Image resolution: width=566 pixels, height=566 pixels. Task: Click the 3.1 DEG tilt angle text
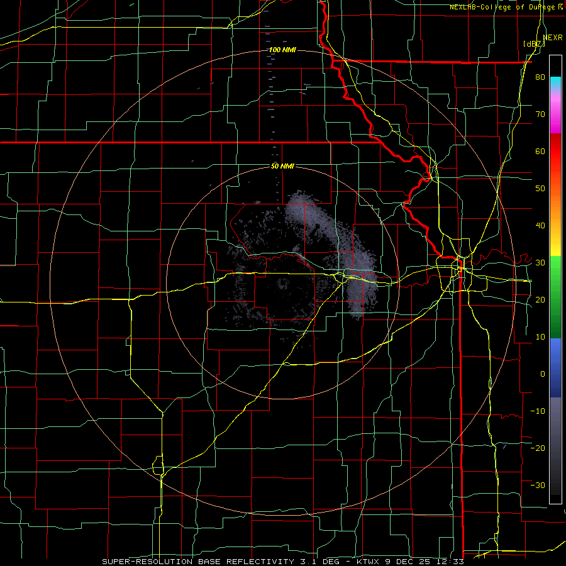coord(319,562)
